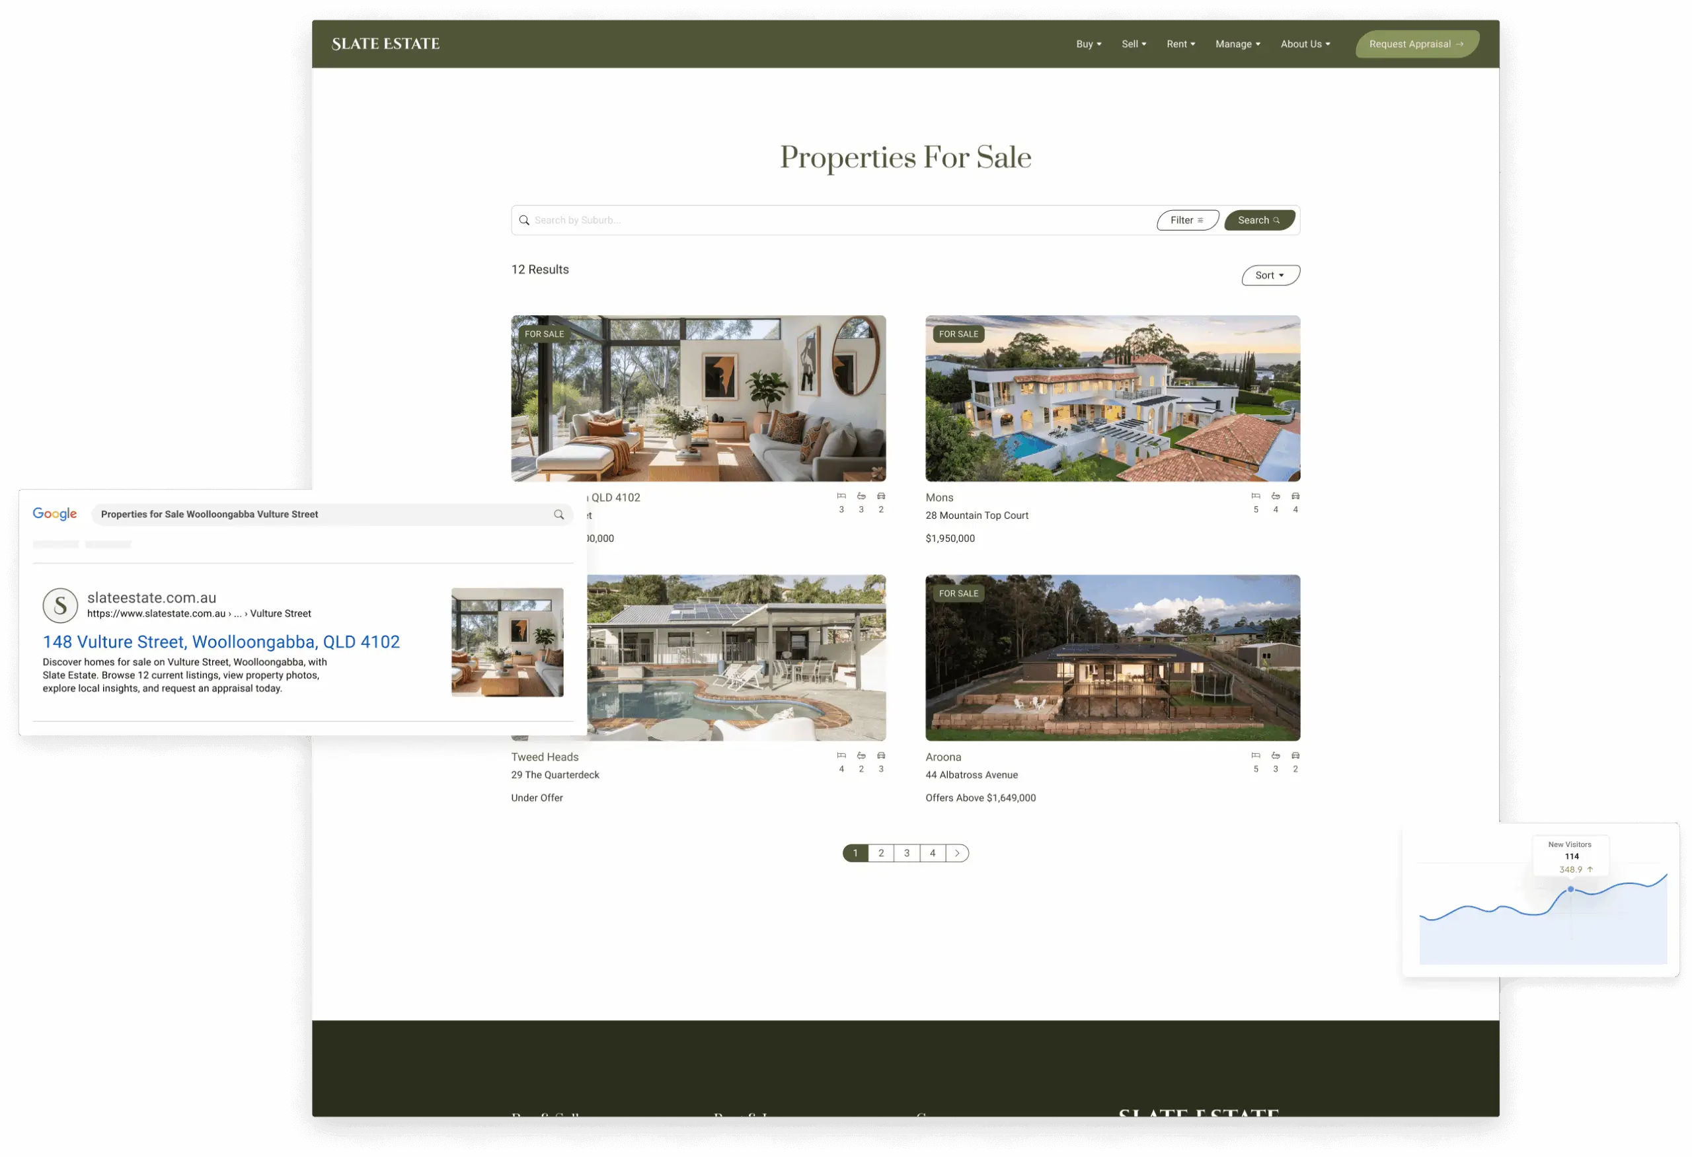
Task: Open the 148 Vulture Street Google result link
Action: (221, 642)
